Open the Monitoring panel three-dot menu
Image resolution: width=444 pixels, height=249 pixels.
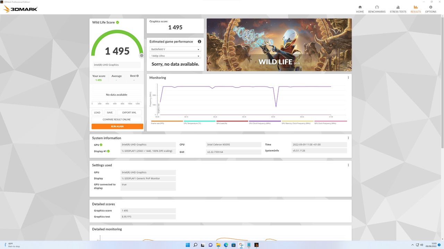coord(348,77)
